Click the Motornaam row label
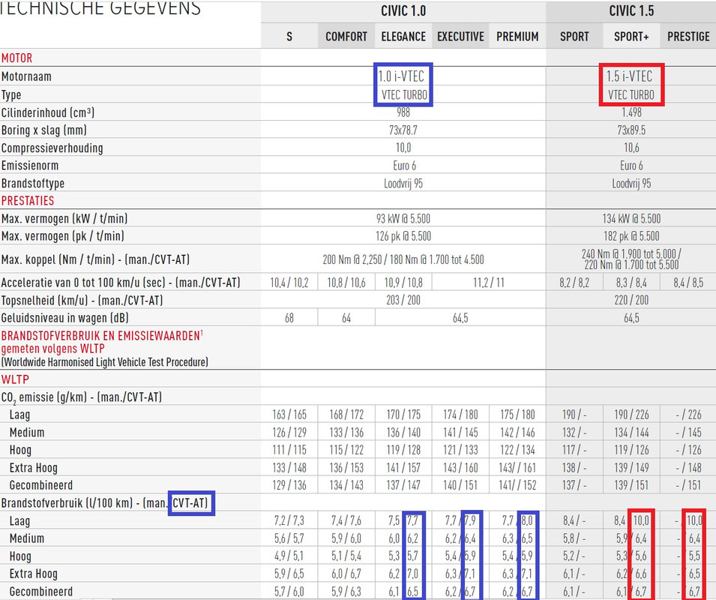716x600 pixels. coord(26,76)
